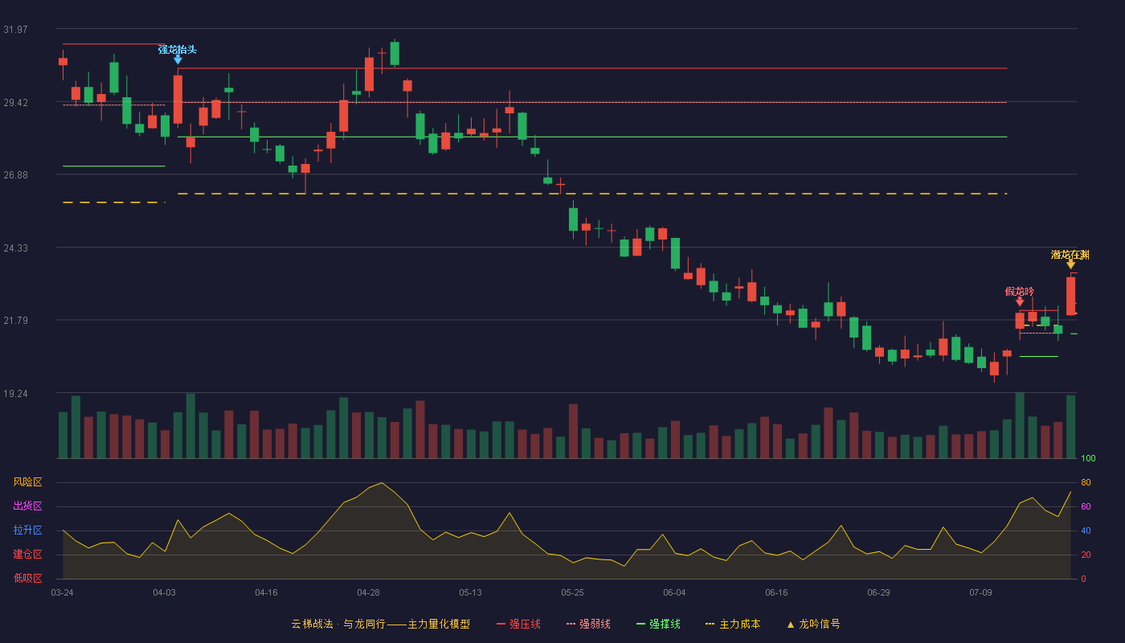Click the red 假龙吟 signal arrow

[1020, 301]
